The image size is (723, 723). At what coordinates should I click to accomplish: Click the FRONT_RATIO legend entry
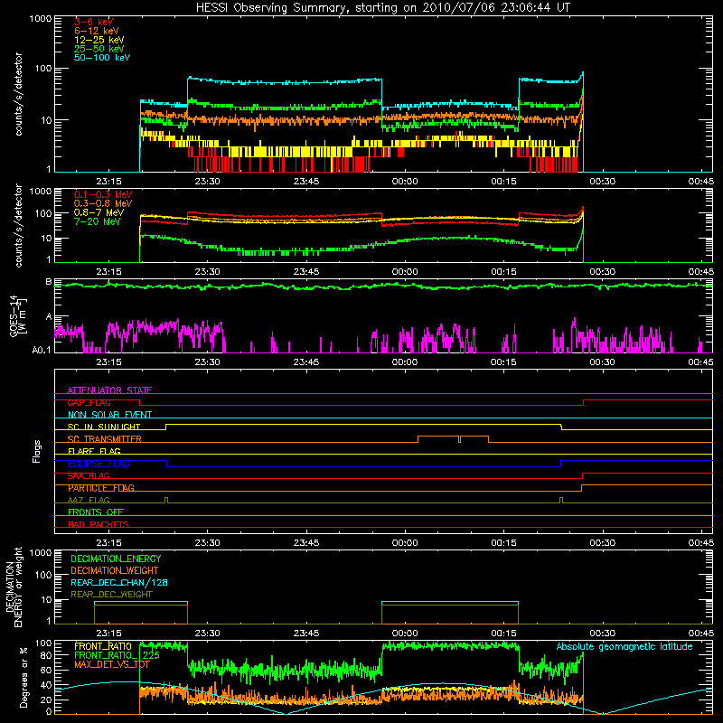[103, 646]
